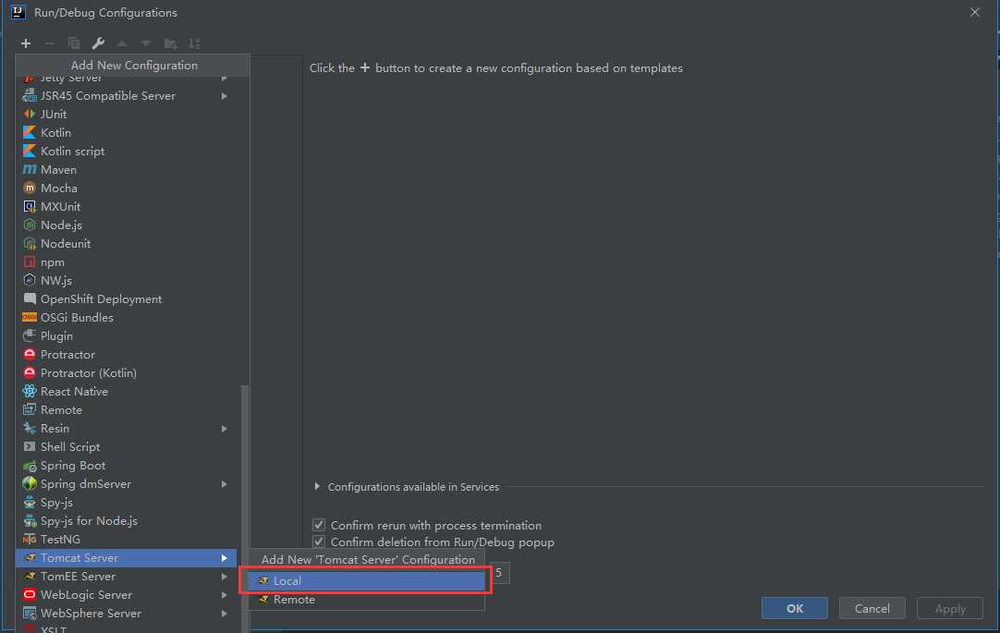The image size is (1000, 633).
Task: Click the Move into new folder icon
Action: [170, 43]
